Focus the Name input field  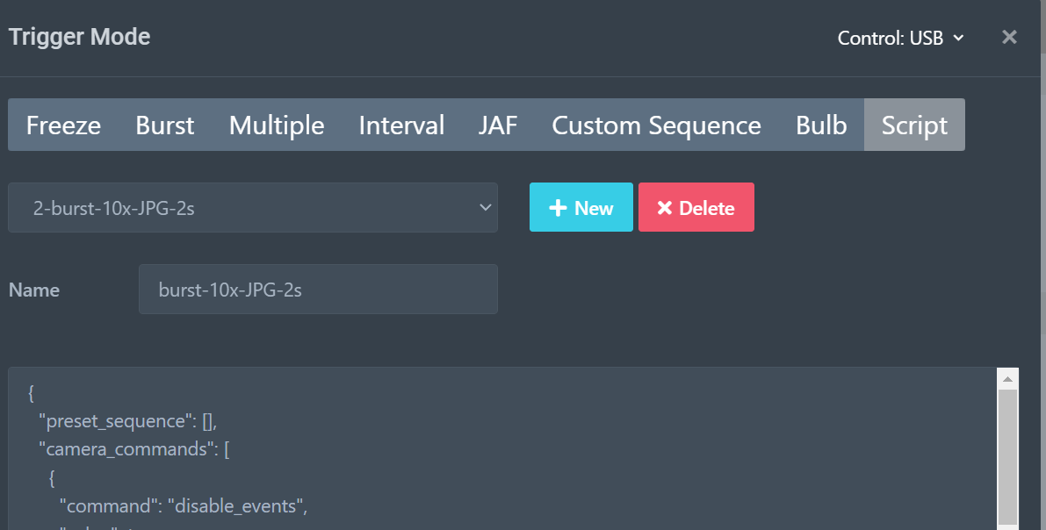(x=318, y=290)
